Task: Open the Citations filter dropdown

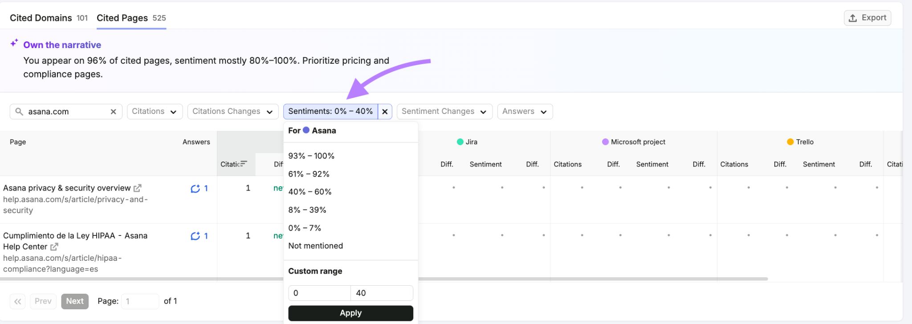Action: 155,112
